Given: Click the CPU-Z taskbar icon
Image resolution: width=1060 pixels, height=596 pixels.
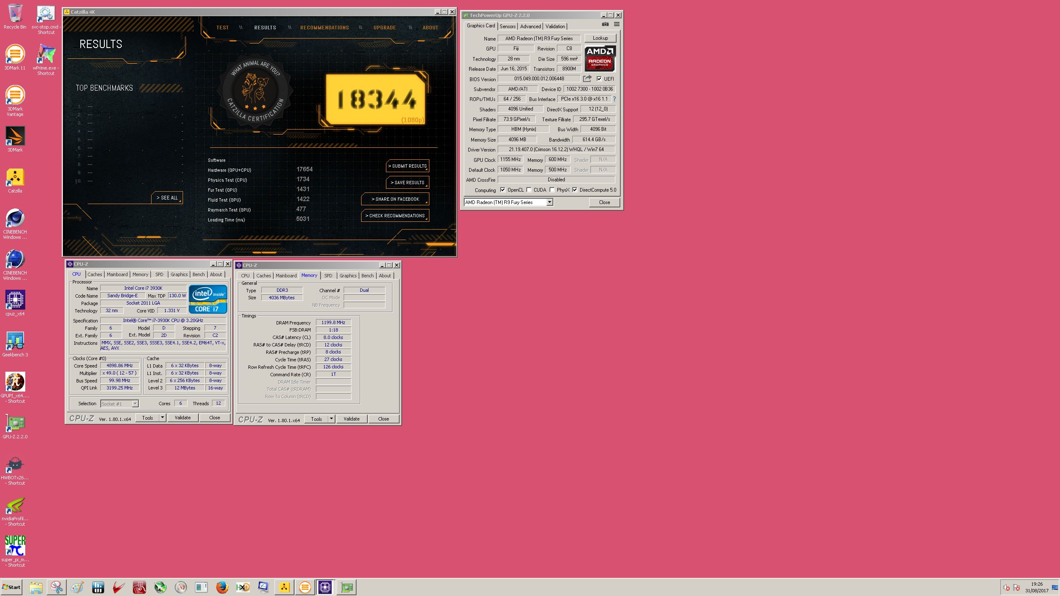Looking at the screenshot, I should pyautogui.click(x=325, y=587).
